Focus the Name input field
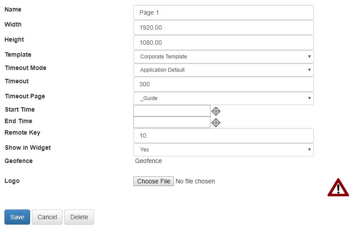Viewport: 356px width, 229px height. point(223,12)
